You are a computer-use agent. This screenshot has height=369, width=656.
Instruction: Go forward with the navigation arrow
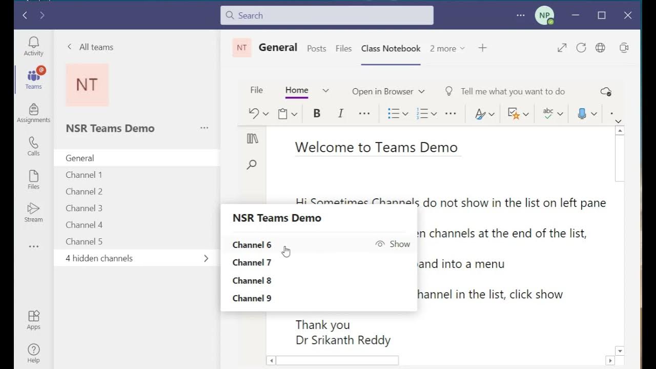42,15
